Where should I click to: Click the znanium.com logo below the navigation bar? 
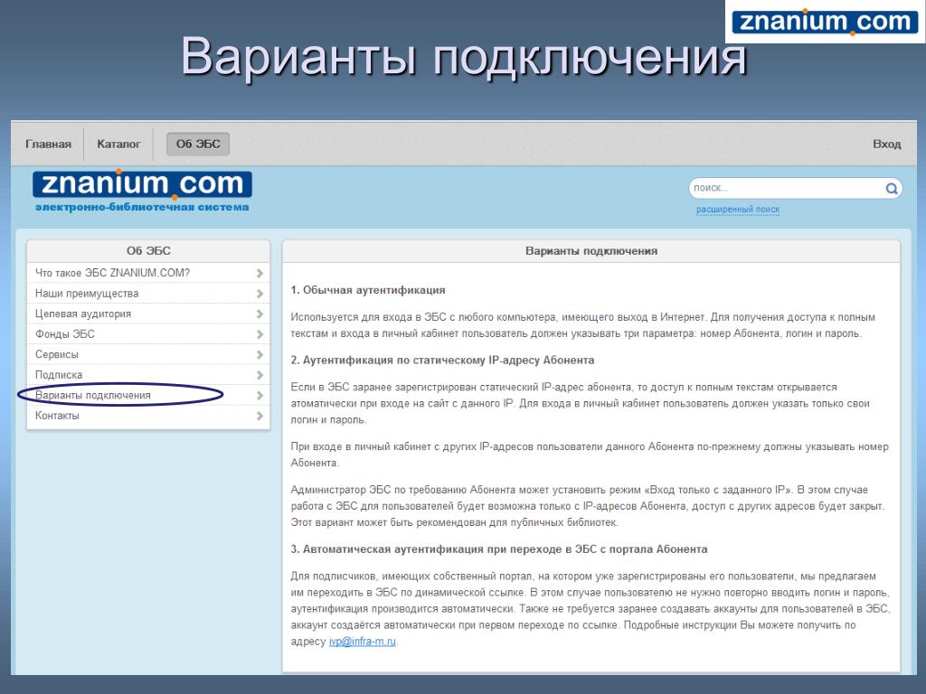pos(142,184)
